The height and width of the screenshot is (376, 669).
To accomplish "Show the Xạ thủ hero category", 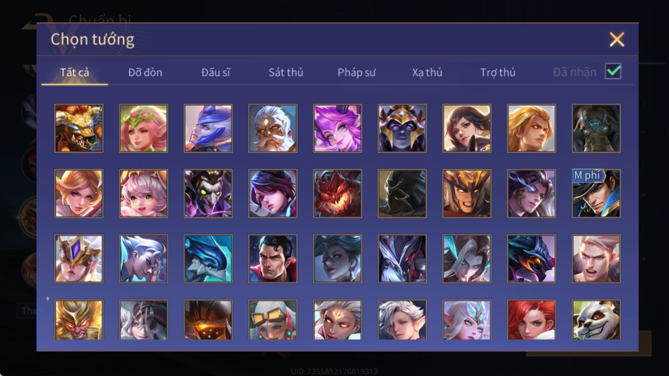I will pos(427,72).
